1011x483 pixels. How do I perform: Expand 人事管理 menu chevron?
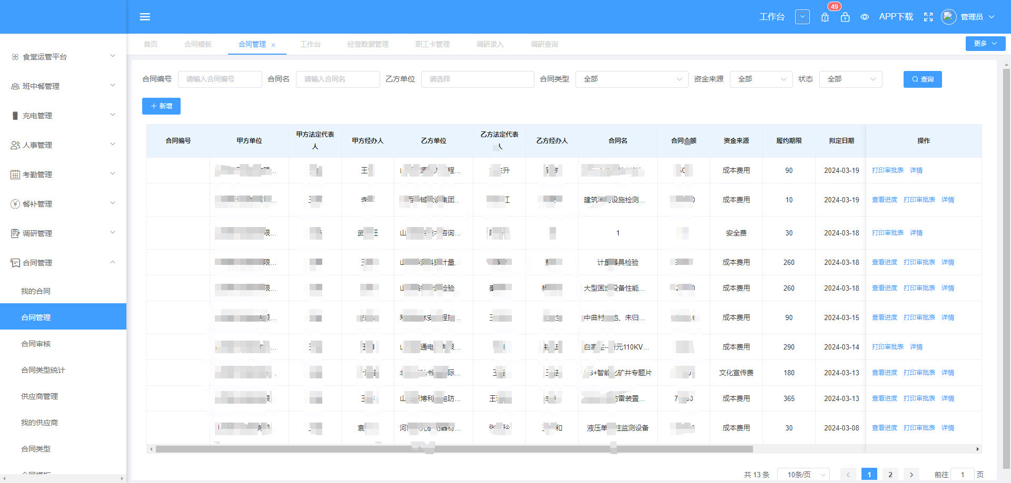[x=112, y=144]
